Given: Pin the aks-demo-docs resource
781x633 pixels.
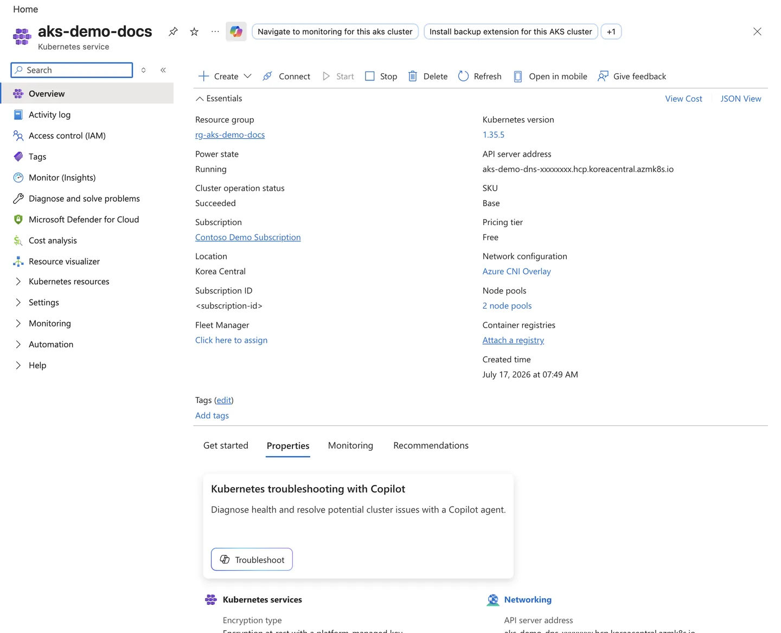Looking at the screenshot, I should (x=173, y=31).
